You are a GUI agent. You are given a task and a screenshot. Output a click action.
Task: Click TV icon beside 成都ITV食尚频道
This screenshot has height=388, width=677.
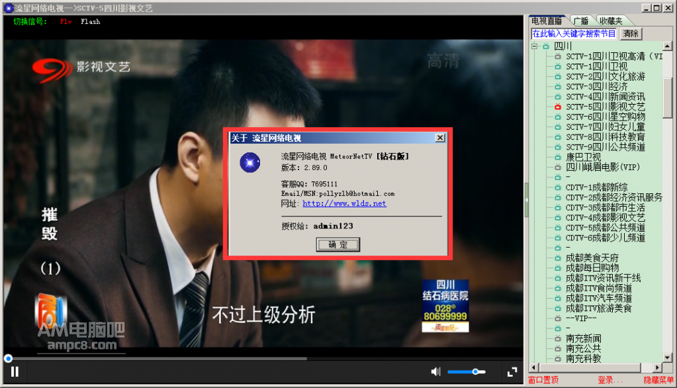558,288
